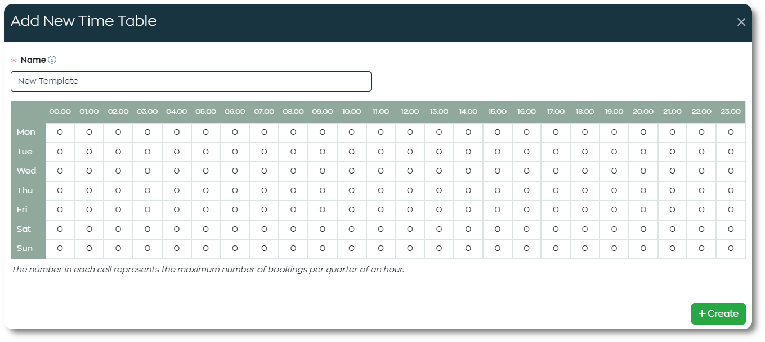Click the info icon beside Name

[52, 60]
